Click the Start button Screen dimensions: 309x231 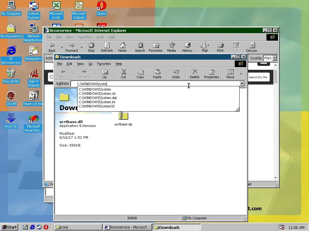(x=9, y=227)
